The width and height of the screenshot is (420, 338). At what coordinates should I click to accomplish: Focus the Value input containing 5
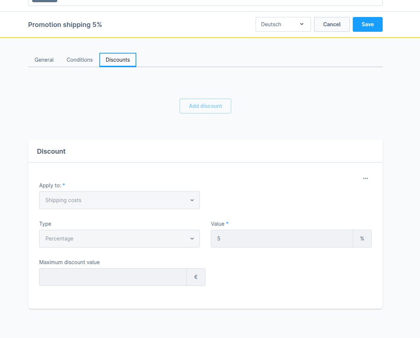click(281, 239)
